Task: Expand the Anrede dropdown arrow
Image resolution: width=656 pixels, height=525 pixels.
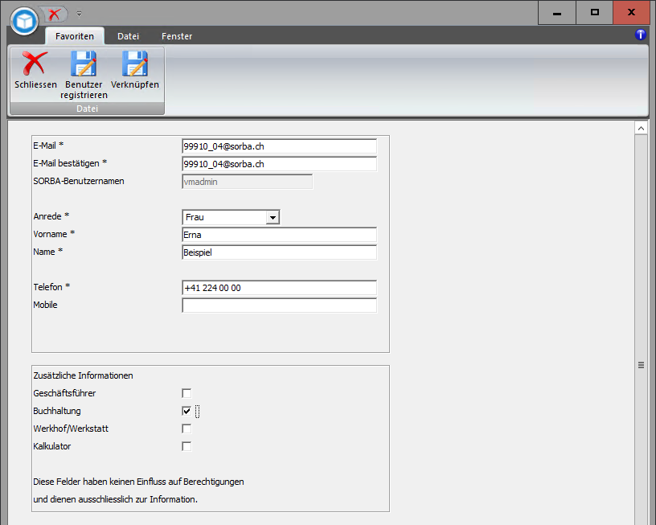Action: tap(273, 218)
